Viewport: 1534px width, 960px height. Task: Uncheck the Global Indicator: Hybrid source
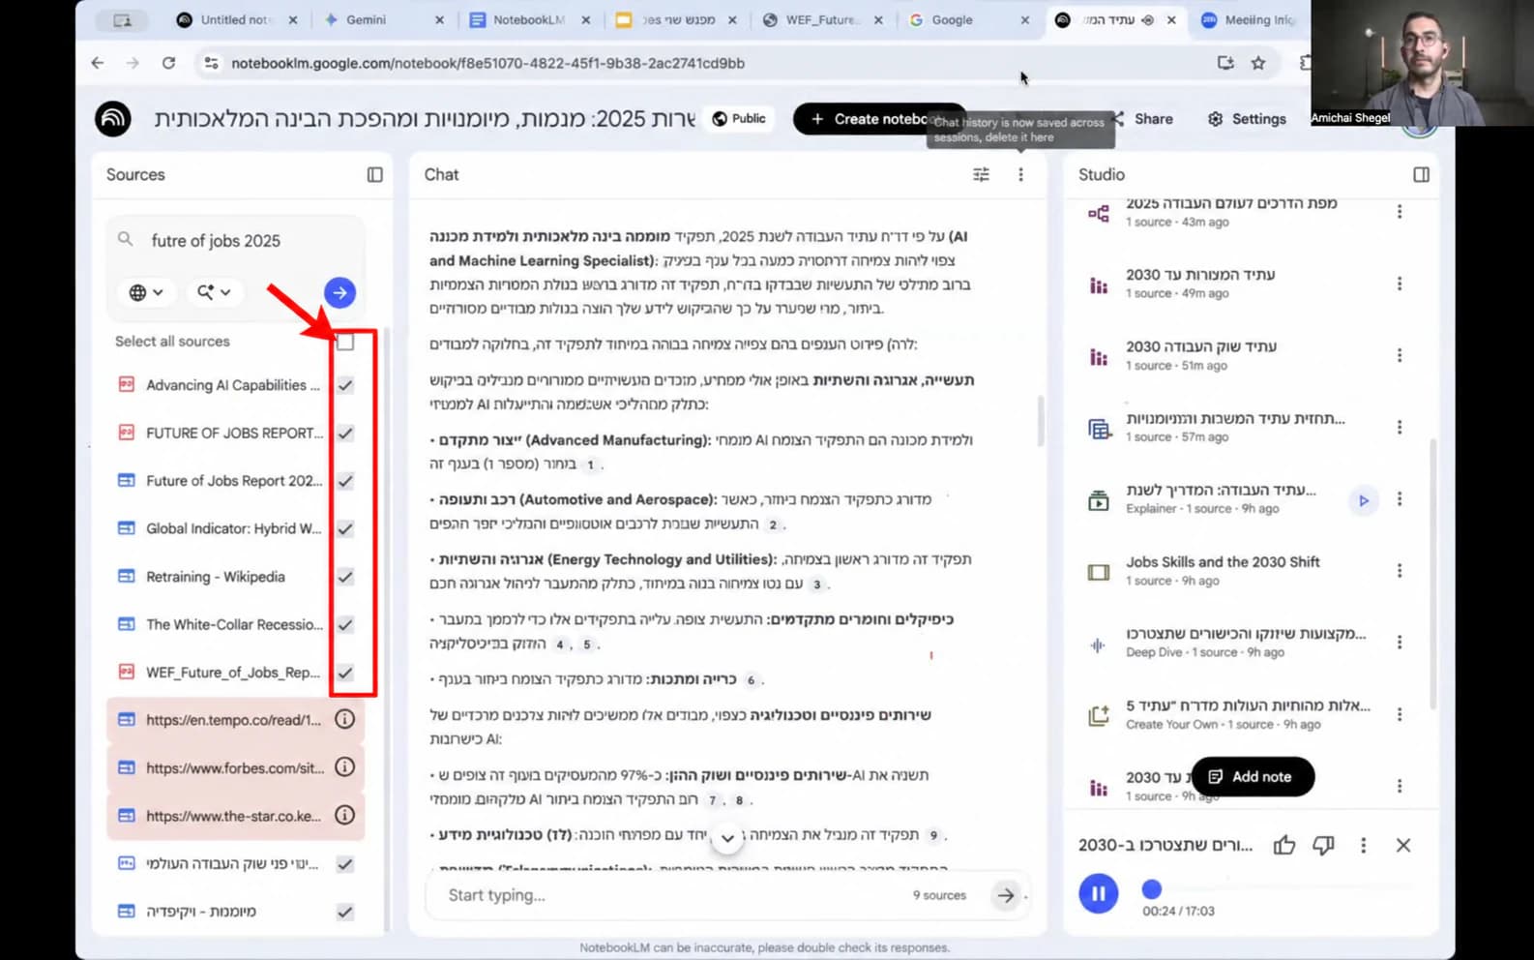coord(345,528)
